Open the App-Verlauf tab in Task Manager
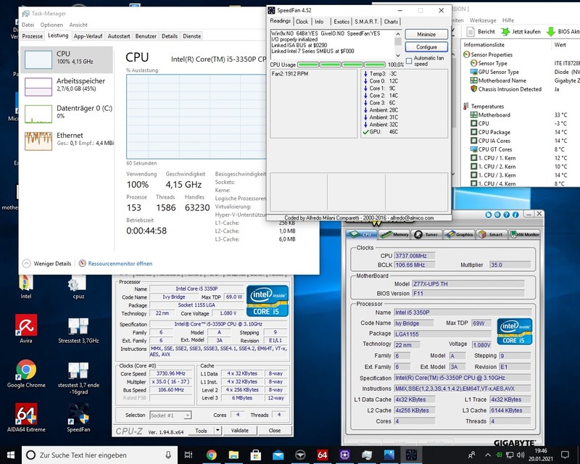Image resolution: width=580 pixels, height=464 pixels. [x=88, y=36]
